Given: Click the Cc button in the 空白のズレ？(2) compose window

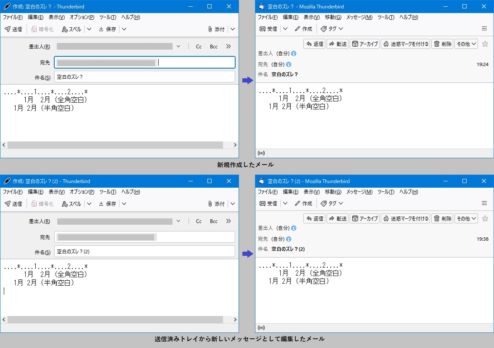Looking at the screenshot, I should tap(199, 221).
